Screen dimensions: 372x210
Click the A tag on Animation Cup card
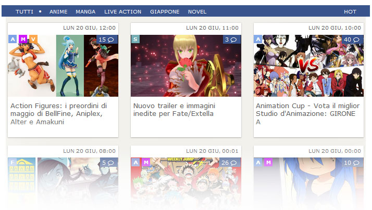258,39
